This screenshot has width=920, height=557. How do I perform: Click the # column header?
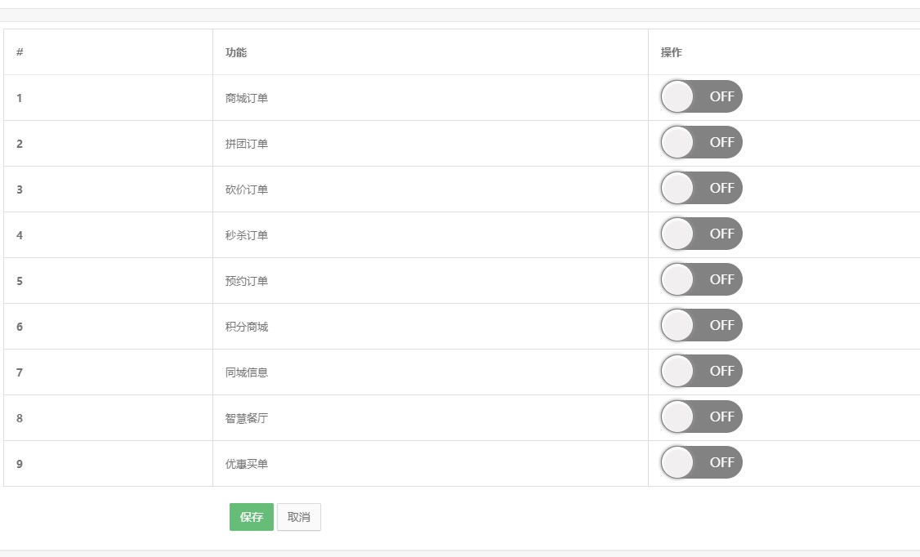(x=20, y=52)
